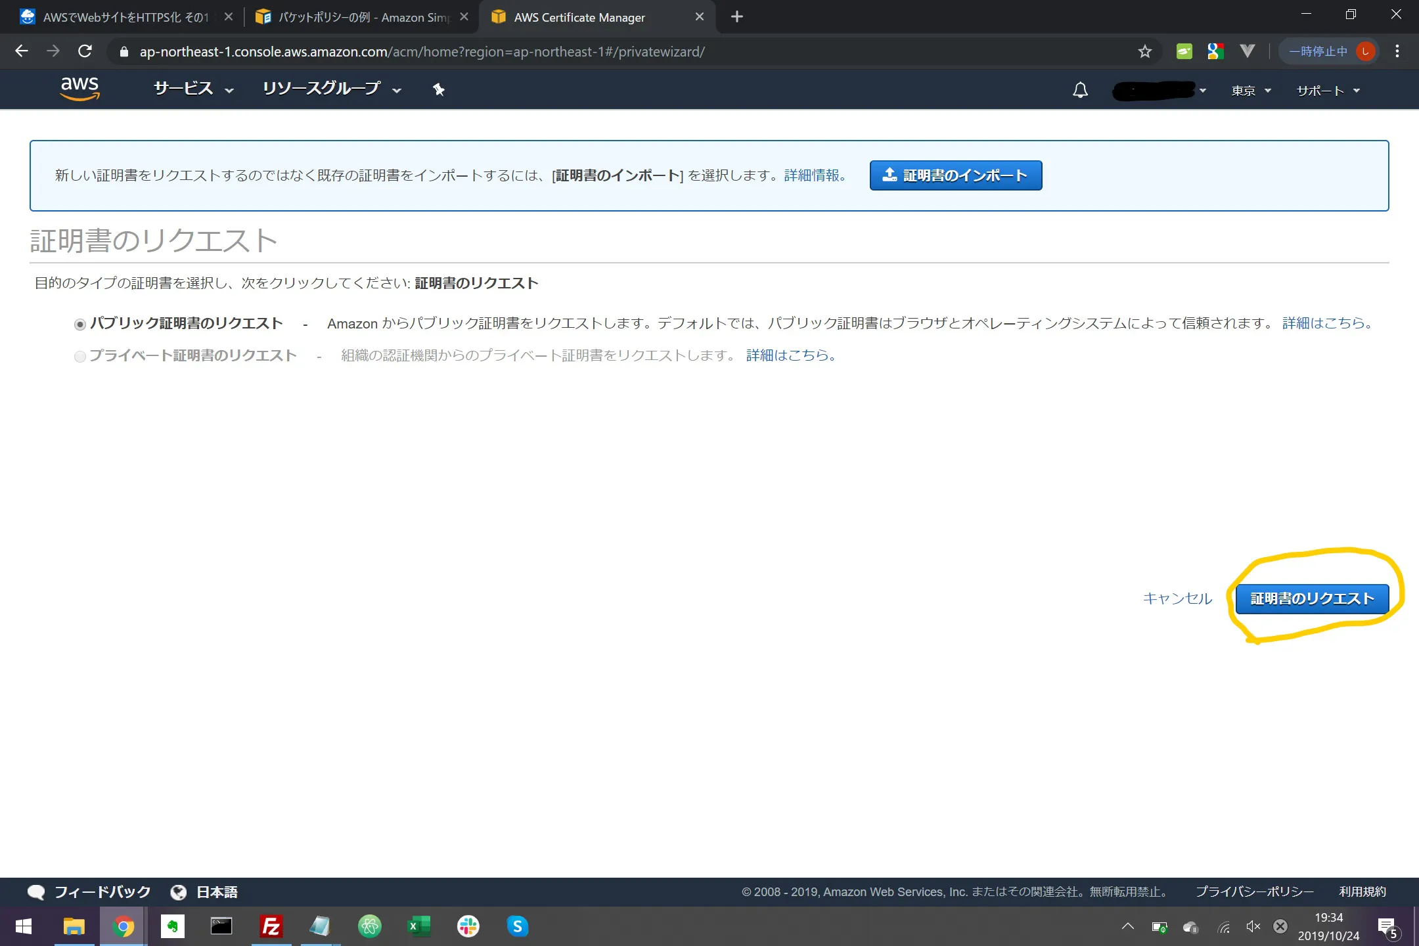
Task: Click the OneDrive cloud tray icon
Action: tap(1190, 928)
